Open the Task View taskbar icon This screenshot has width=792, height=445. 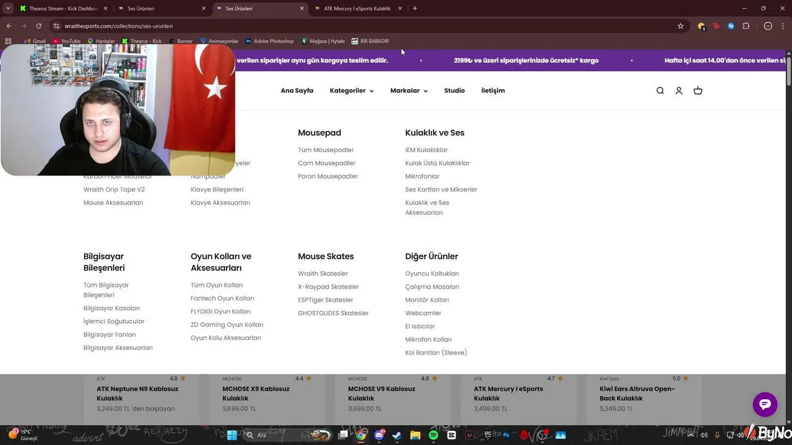pyautogui.click(x=343, y=435)
